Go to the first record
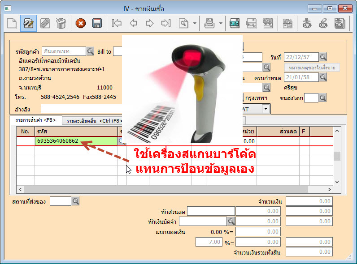 pyautogui.click(x=117, y=23)
